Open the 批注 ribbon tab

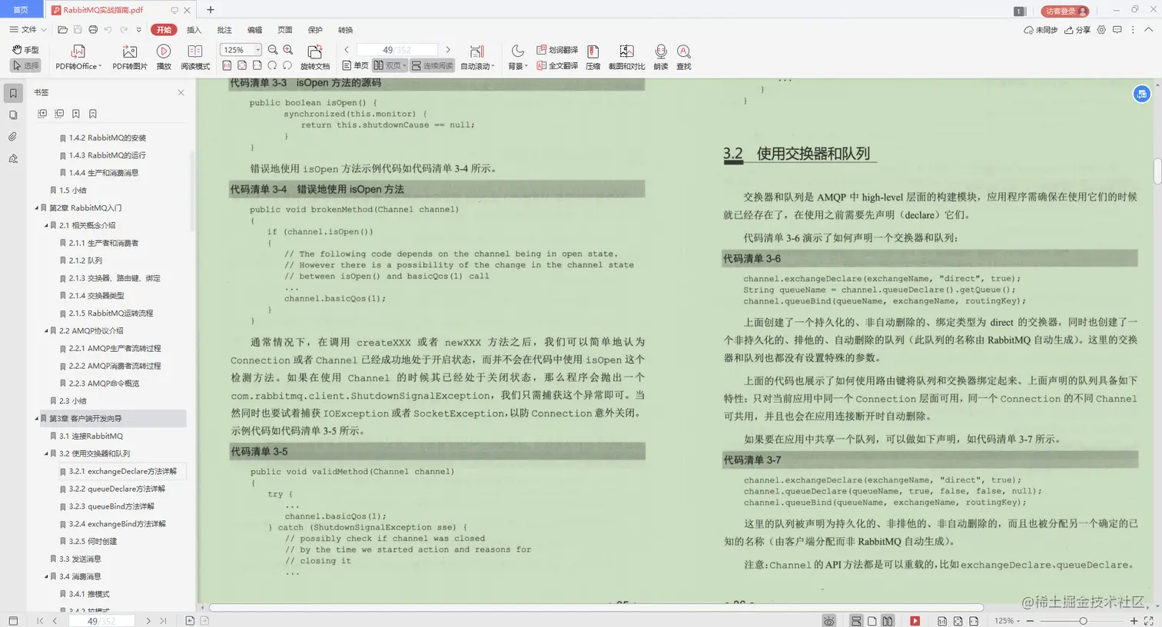[224, 30]
